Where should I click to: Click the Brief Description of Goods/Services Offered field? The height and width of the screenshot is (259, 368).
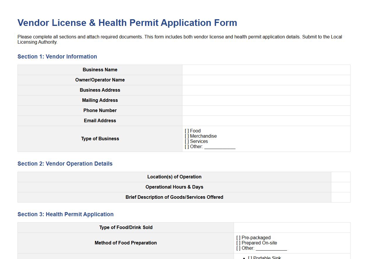tap(340, 197)
